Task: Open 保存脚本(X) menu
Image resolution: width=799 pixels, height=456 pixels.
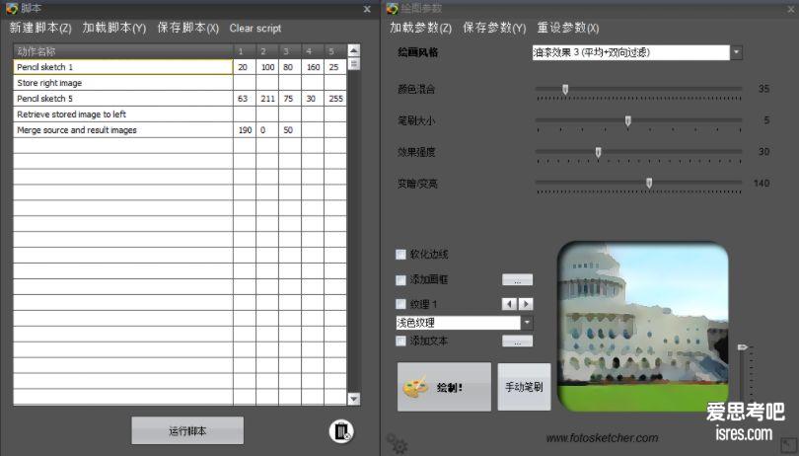Action: pyautogui.click(x=188, y=28)
